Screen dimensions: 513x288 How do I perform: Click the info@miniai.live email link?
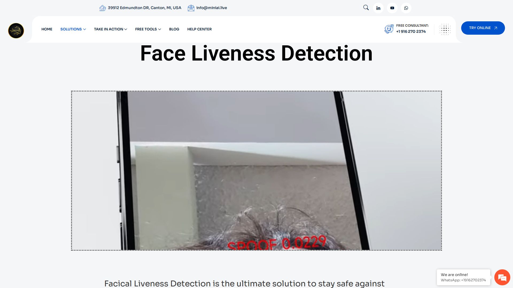click(211, 8)
